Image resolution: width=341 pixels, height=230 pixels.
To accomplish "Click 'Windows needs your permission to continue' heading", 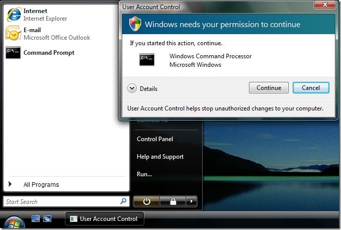I will pos(222,24).
